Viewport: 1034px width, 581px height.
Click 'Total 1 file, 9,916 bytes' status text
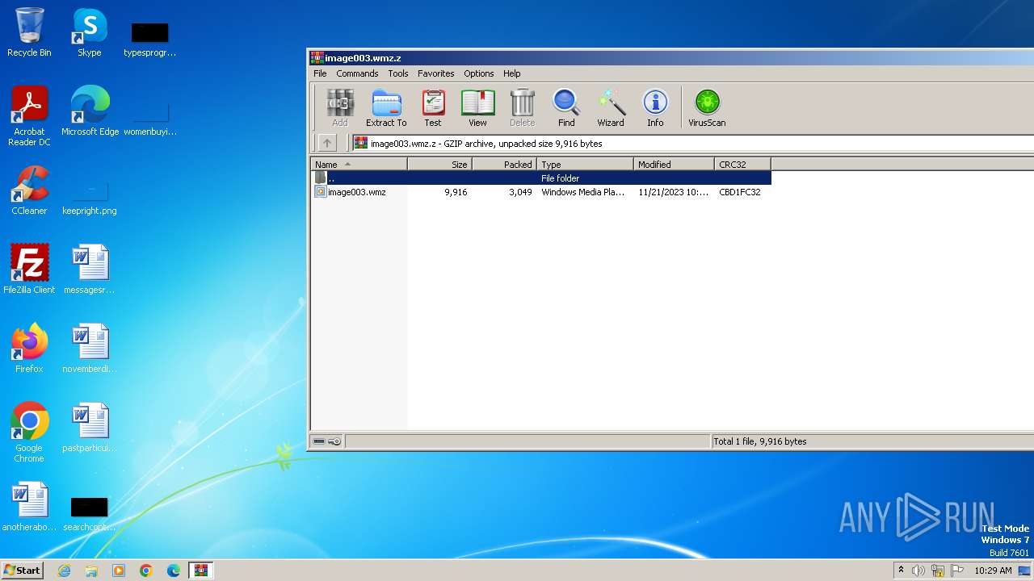[x=760, y=441]
